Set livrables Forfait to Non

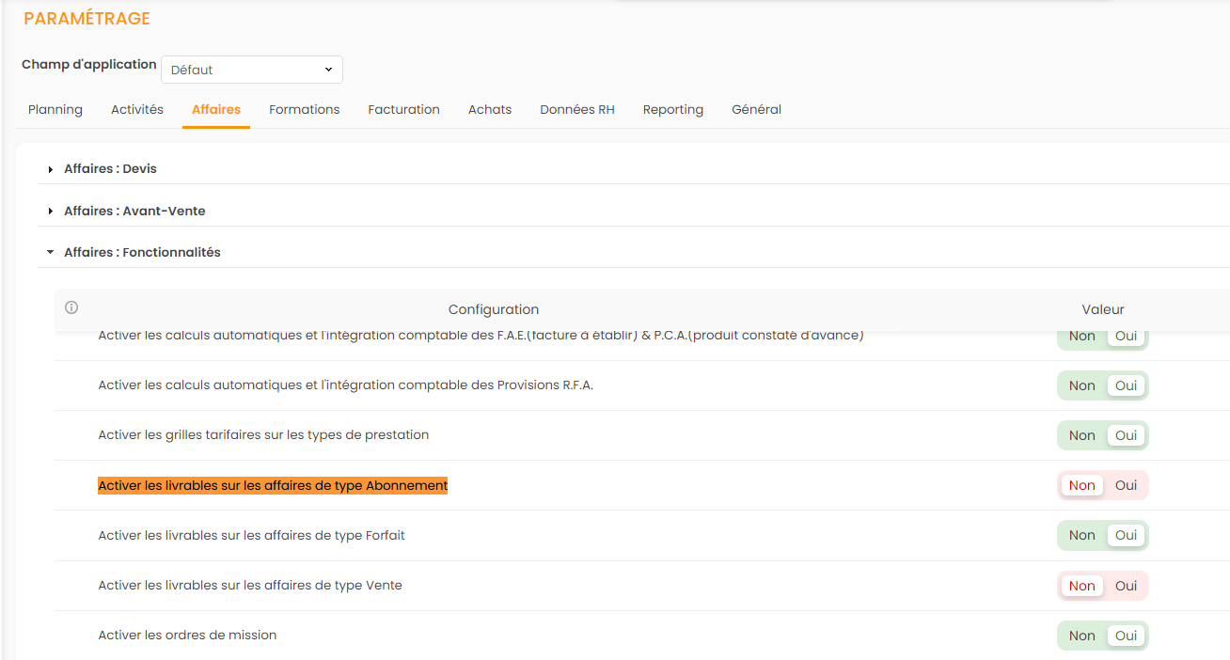click(1081, 535)
